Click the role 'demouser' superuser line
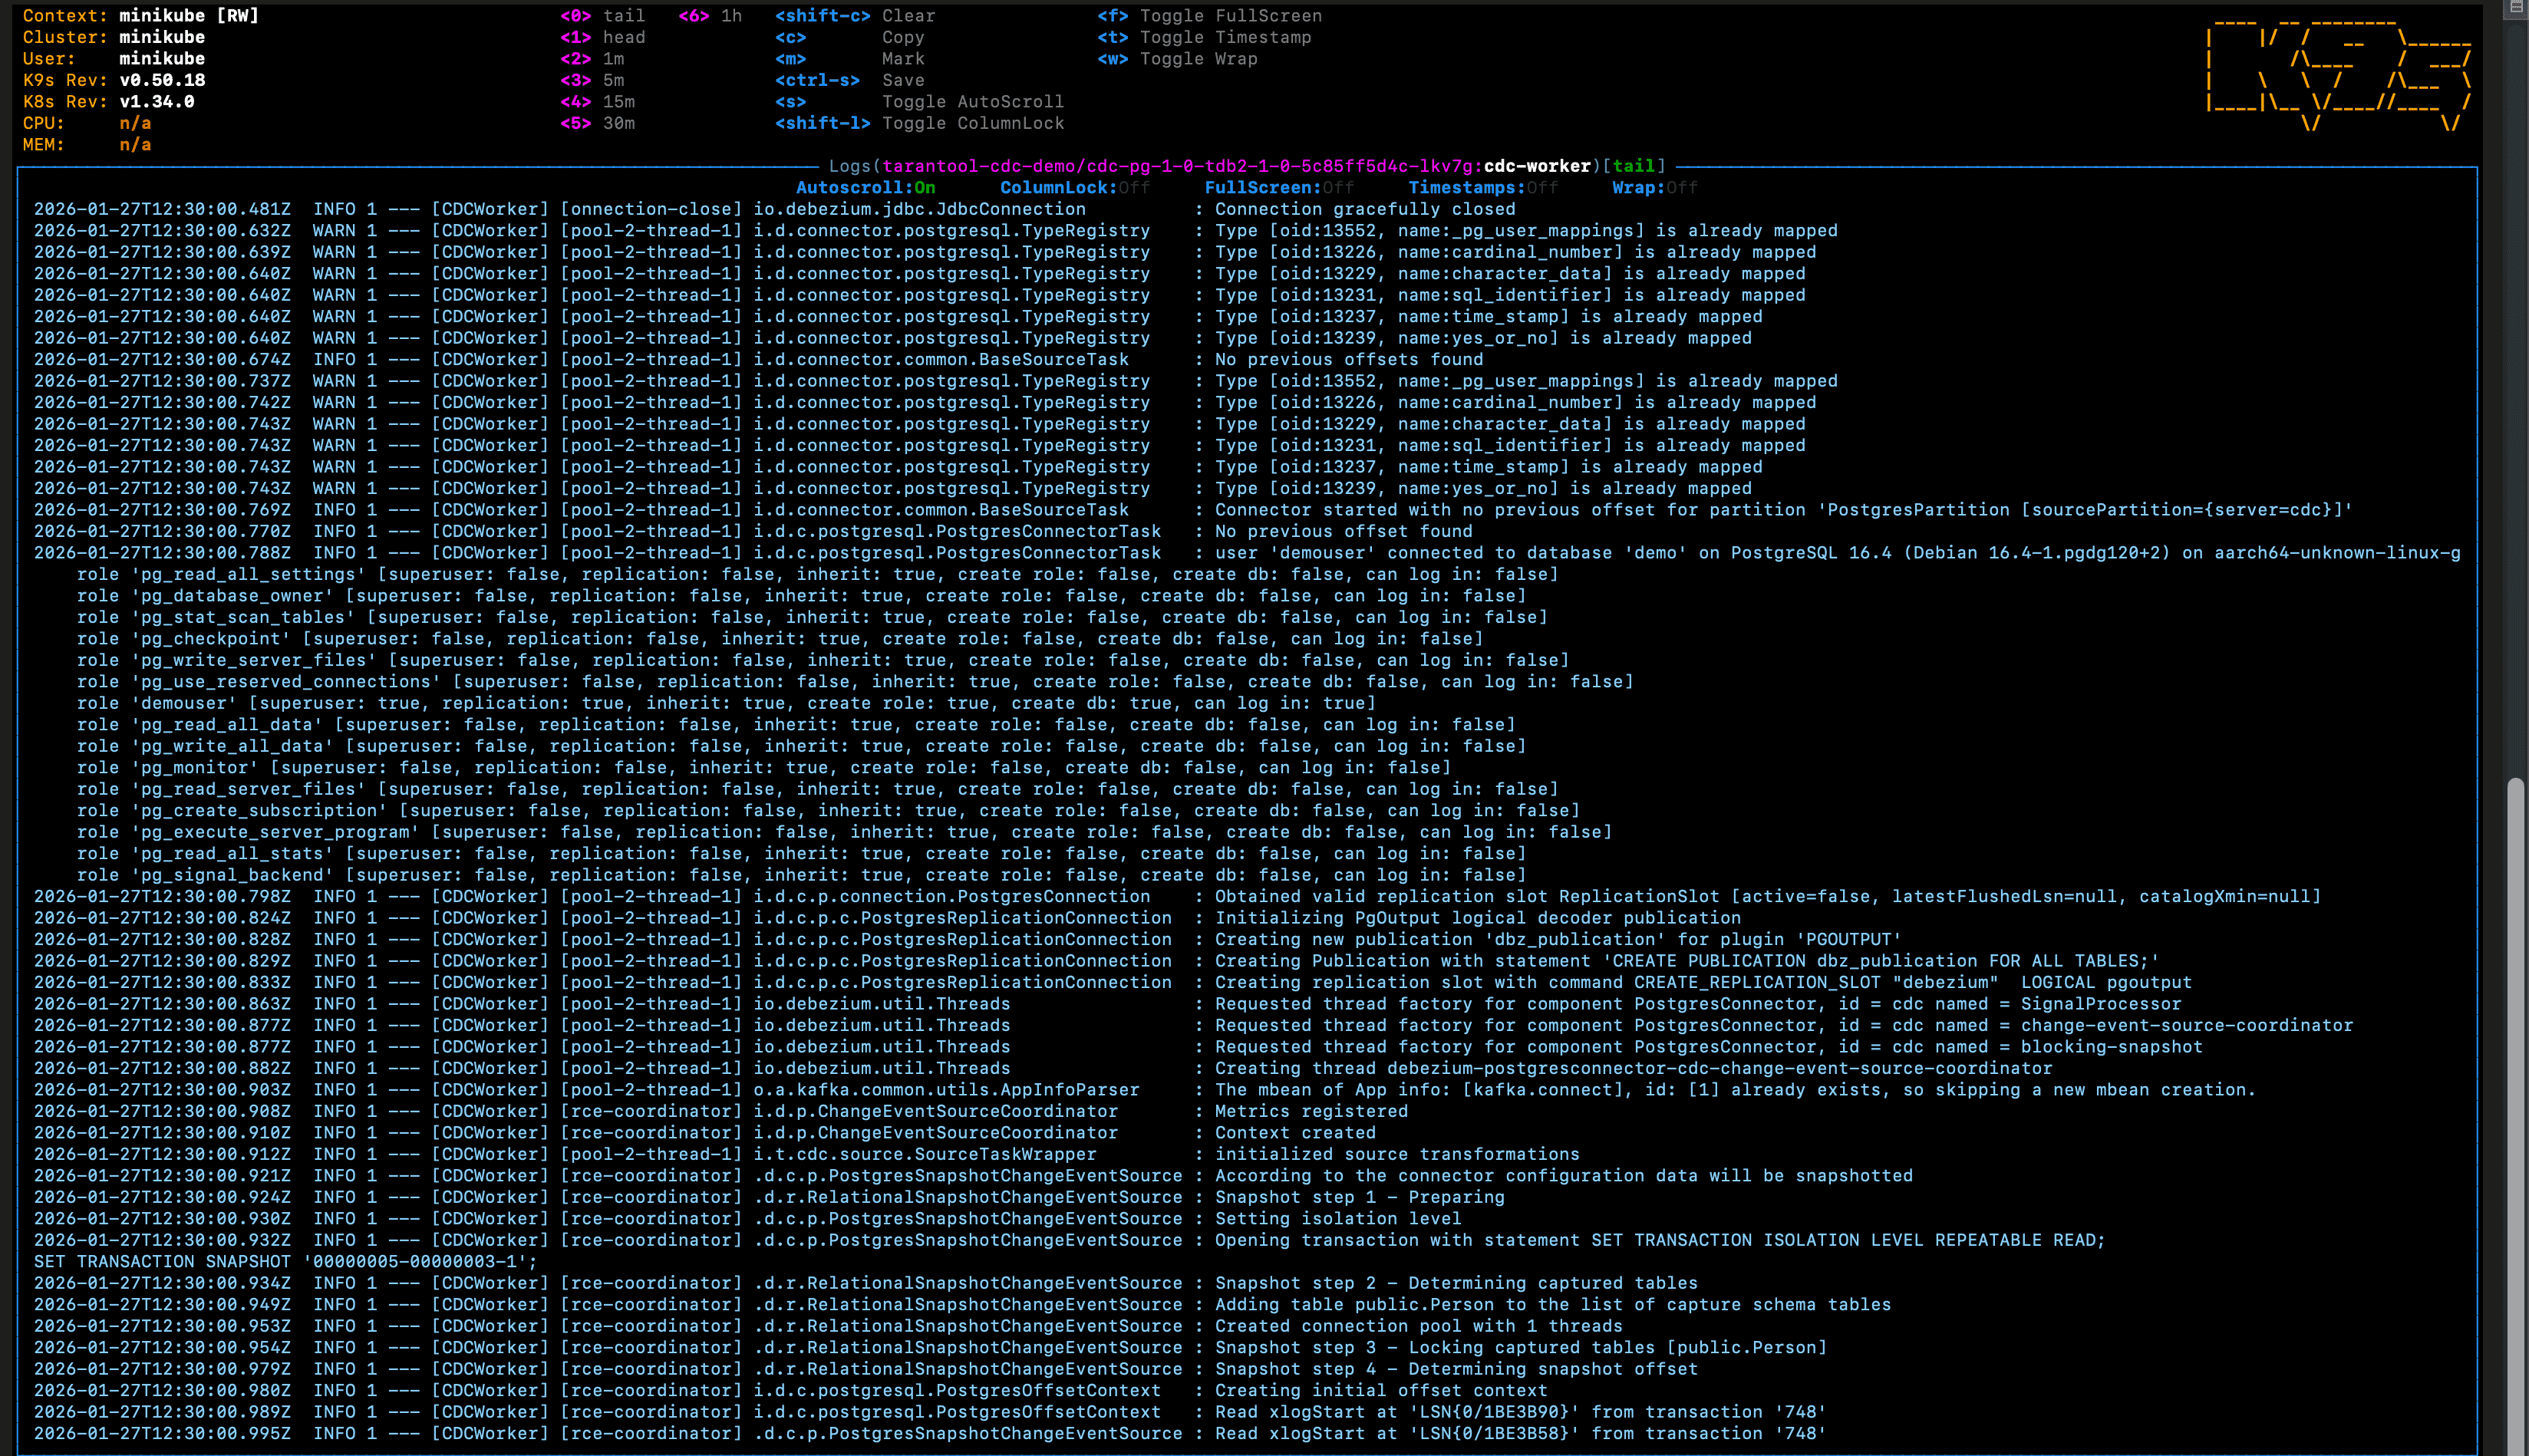Screen dimensions: 2529x1456 [x=726, y=704]
